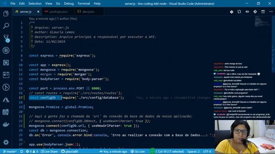Viewport: 275px width, 154px height.
Task: Click the diamond icon in editor toolbar
Action: [232, 12]
